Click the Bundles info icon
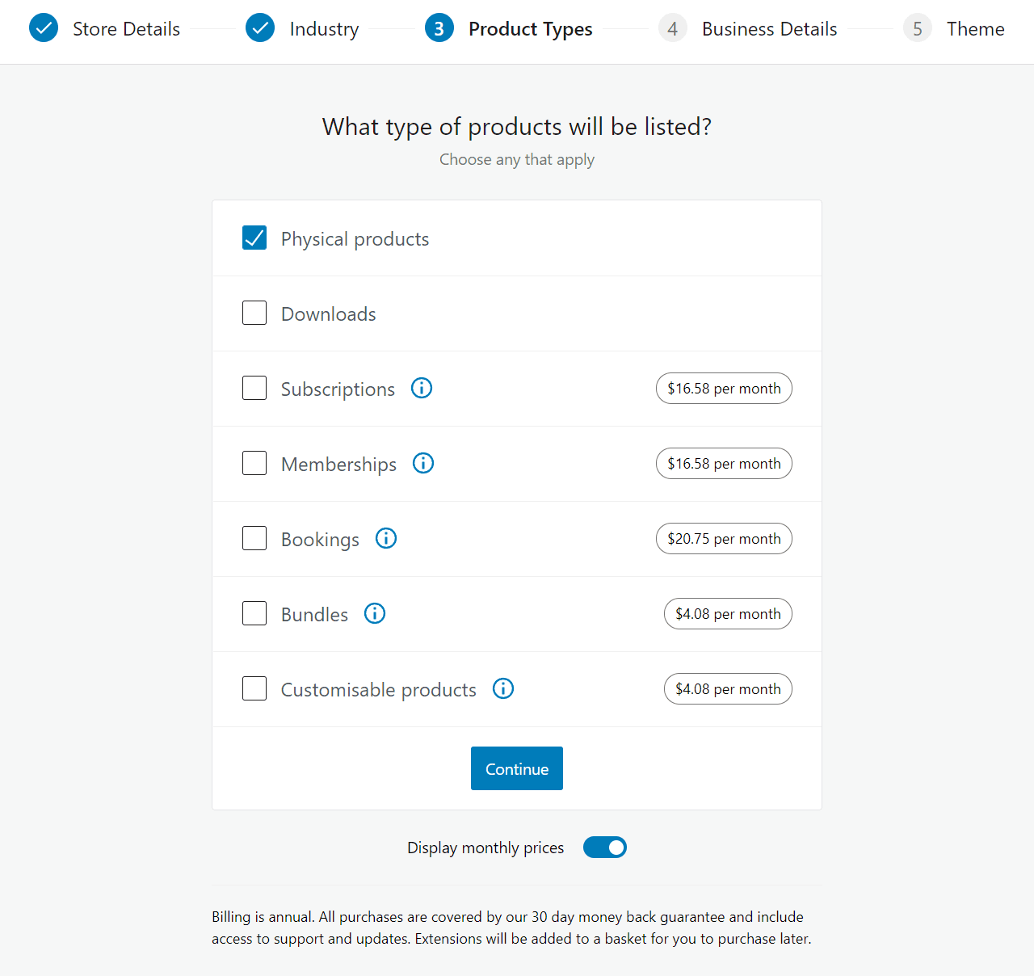 click(x=374, y=613)
